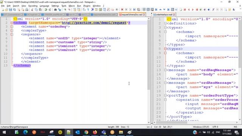The width and height of the screenshot is (242, 136).
Task: Toggle Word wrap toolbar icon
Action: click(x=84, y=9)
